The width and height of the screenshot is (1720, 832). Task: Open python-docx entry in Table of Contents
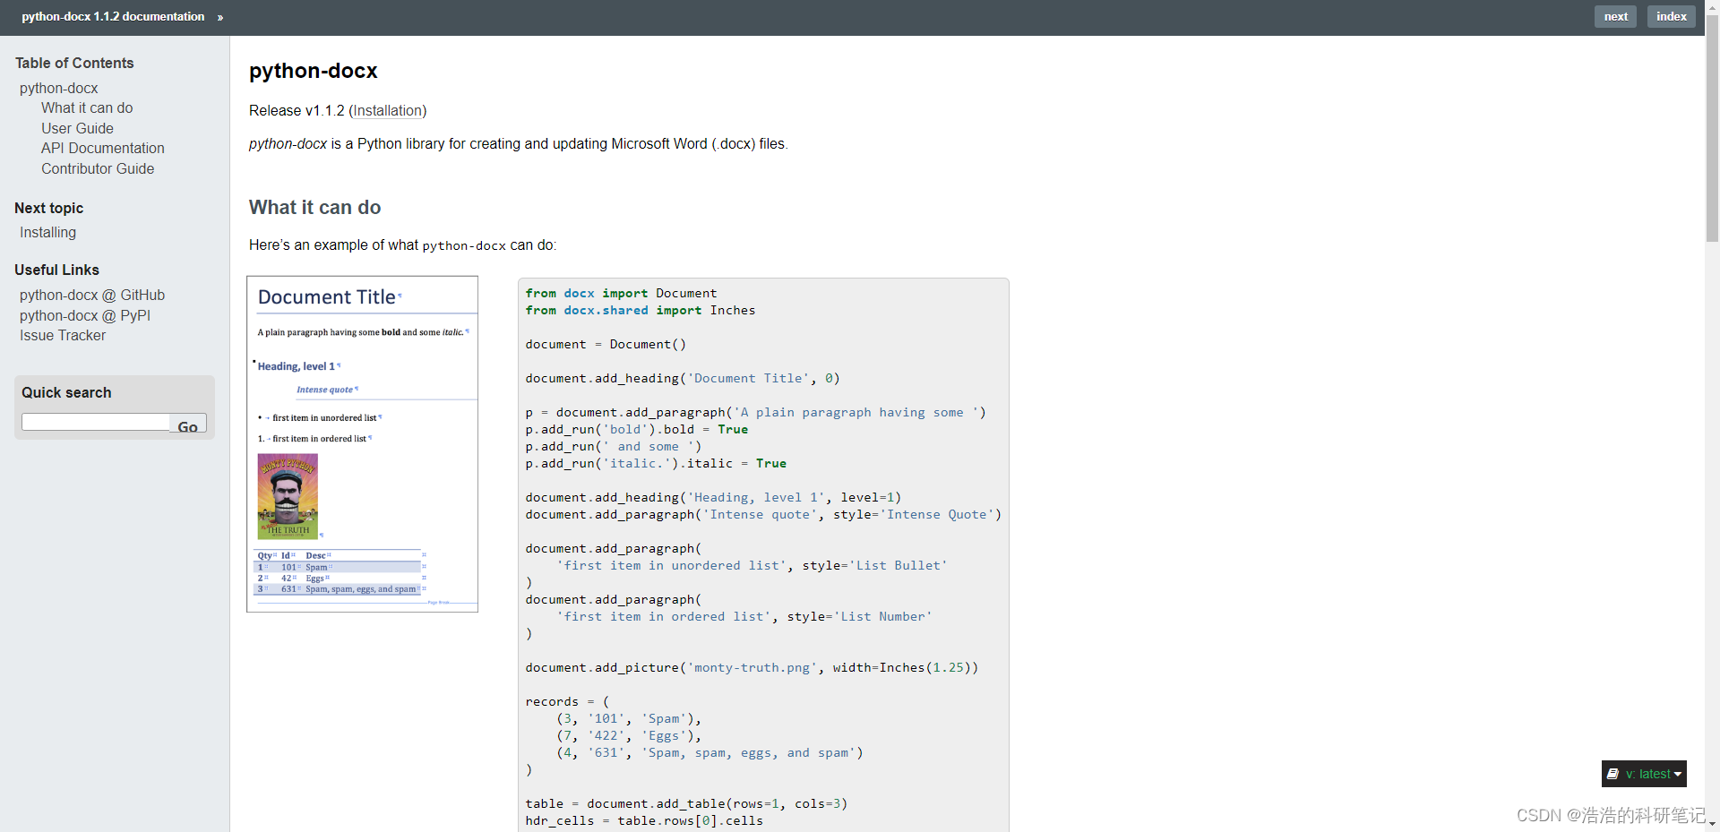pyautogui.click(x=59, y=88)
